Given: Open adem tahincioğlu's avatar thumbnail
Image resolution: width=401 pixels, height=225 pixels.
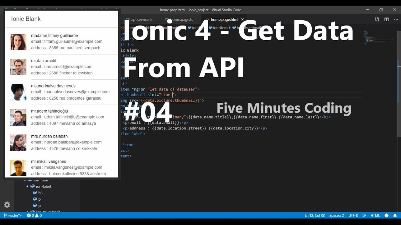Looking at the screenshot, I should click(18, 117).
